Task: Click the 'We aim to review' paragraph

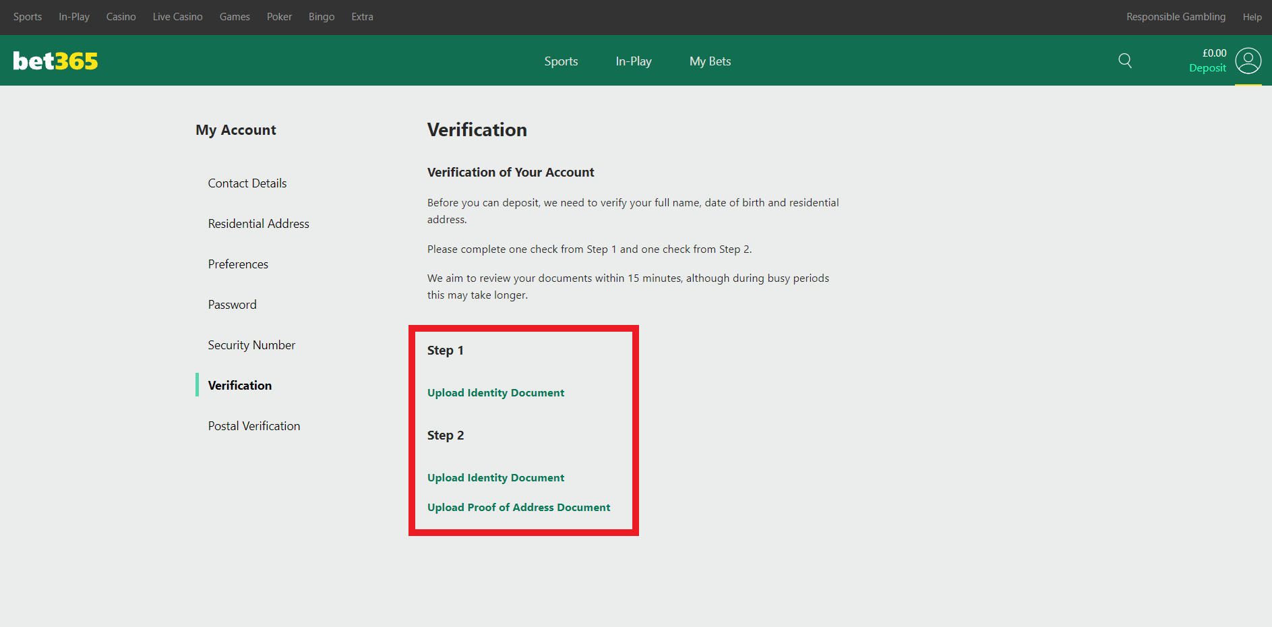Action: [628, 287]
